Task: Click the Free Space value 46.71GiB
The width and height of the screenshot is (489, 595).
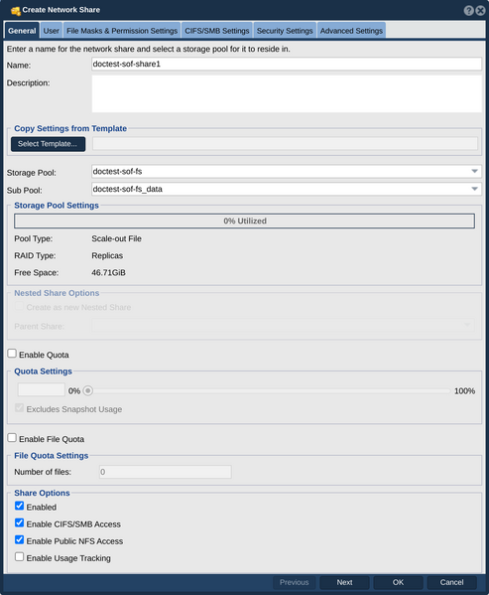Action: coord(109,273)
